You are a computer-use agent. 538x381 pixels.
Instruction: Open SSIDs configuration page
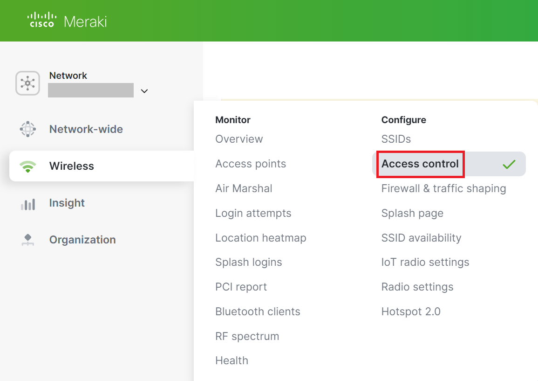click(x=396, y=139)
